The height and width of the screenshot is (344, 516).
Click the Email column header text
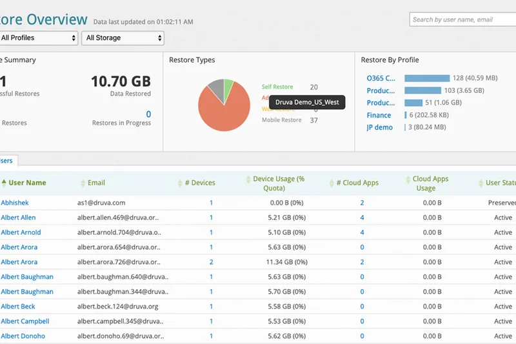pos(96,183)
